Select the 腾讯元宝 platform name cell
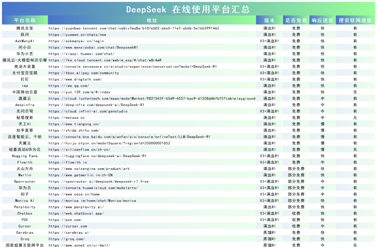 (x=25, y=28)
